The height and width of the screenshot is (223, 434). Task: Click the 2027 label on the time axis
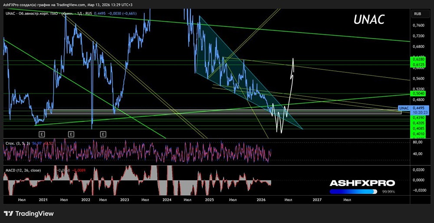tap(317, 200)
